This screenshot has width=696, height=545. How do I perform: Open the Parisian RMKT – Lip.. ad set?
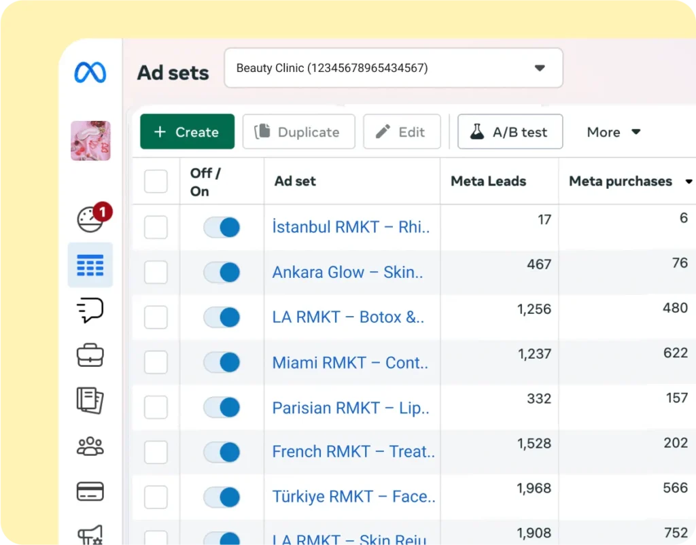point(351,408)
